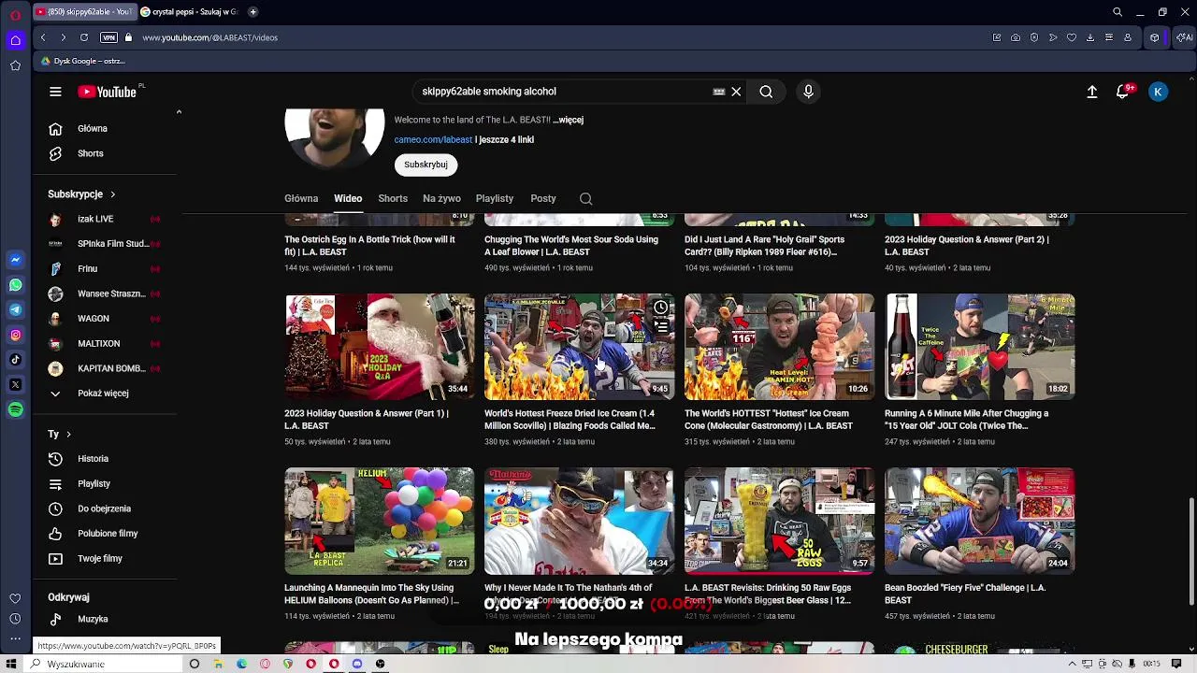1197x673 pixels.
Task: Open the channel Główna tab
Action: click(301, 198)
